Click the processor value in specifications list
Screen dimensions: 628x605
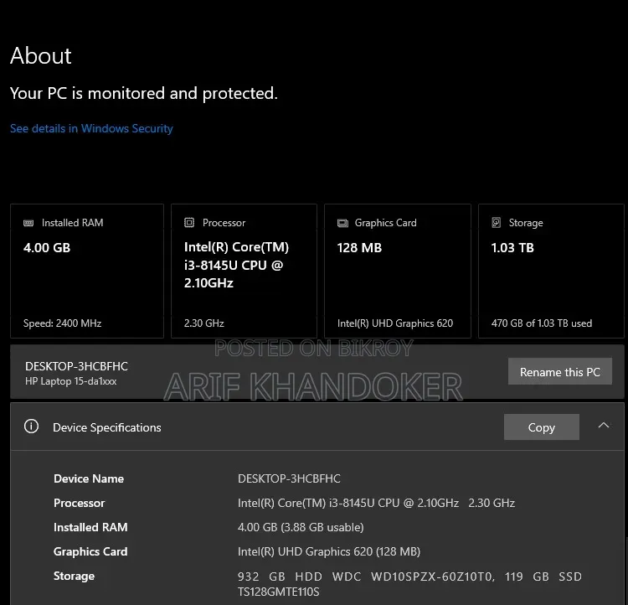[x=376, y=503]
